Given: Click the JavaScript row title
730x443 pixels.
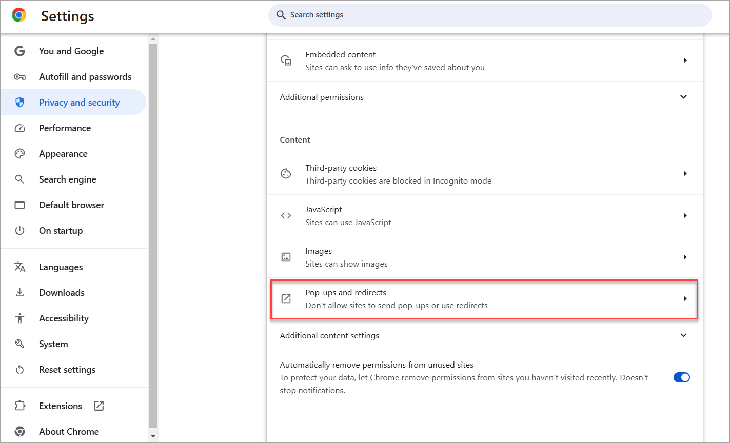Looking at the screenshot, I should pos(324,210).
